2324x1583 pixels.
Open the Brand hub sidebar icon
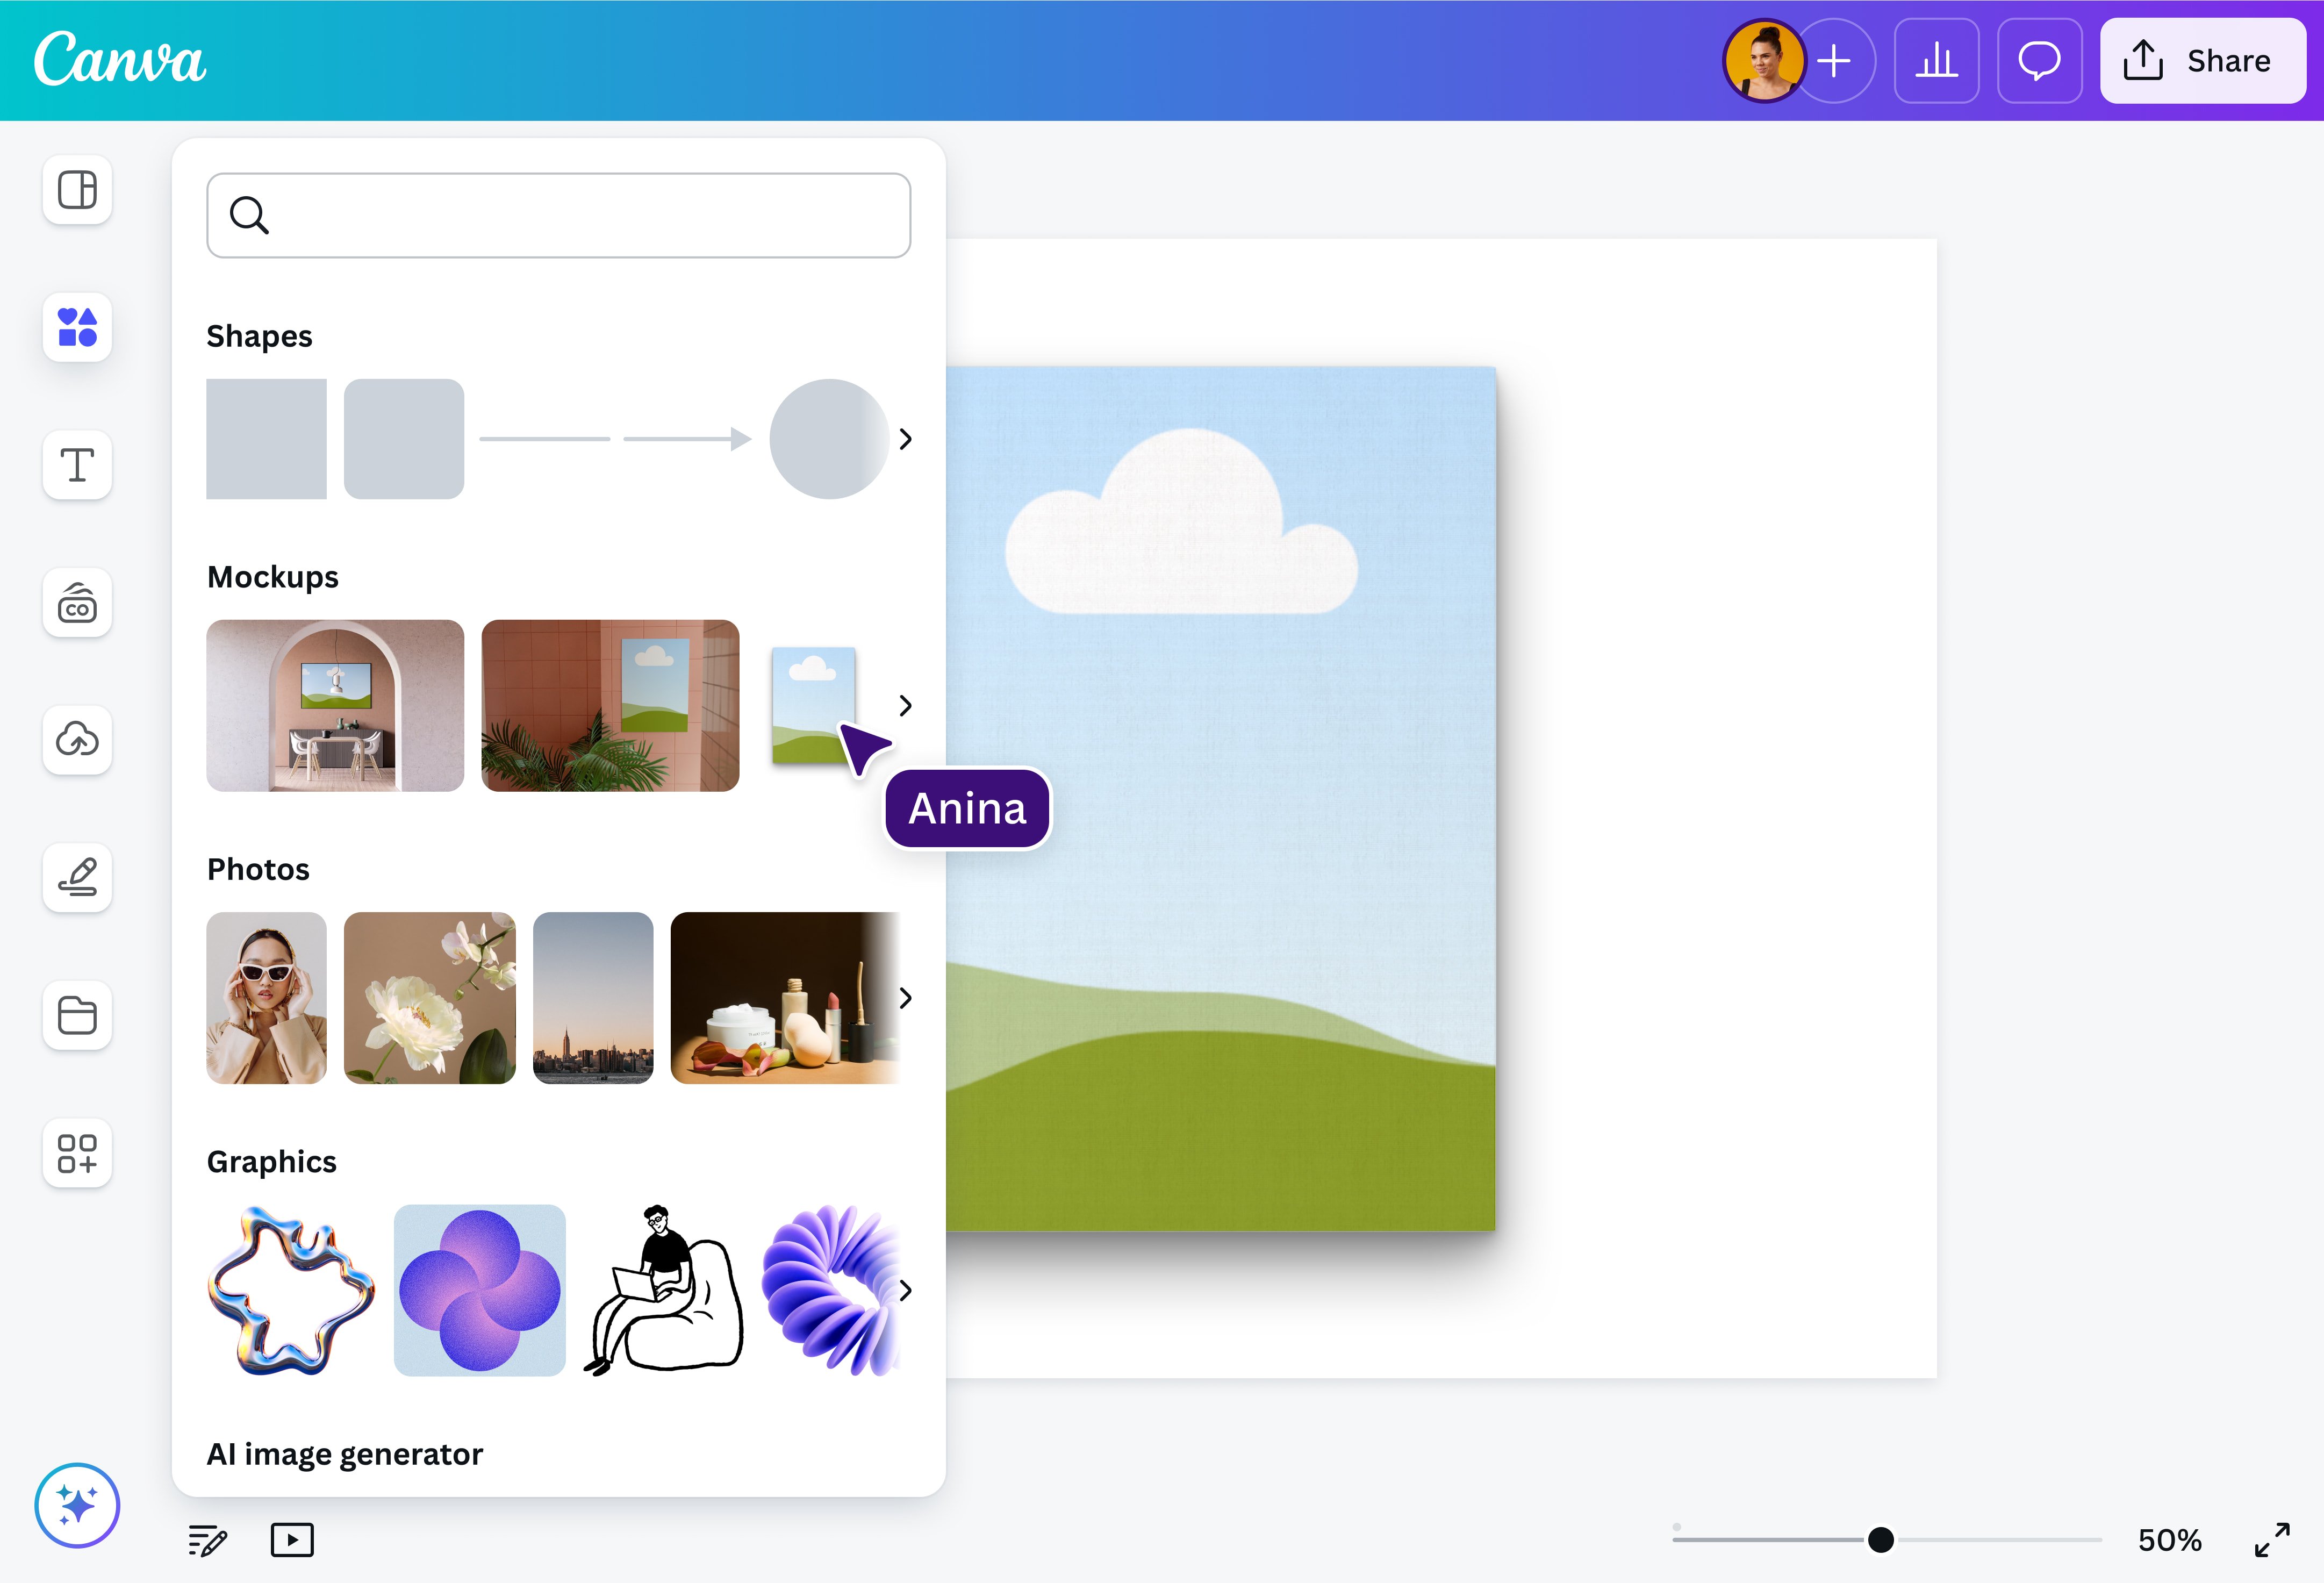coord(77,603)
